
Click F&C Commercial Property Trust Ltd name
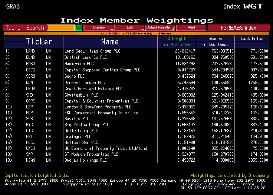(101, 113)
